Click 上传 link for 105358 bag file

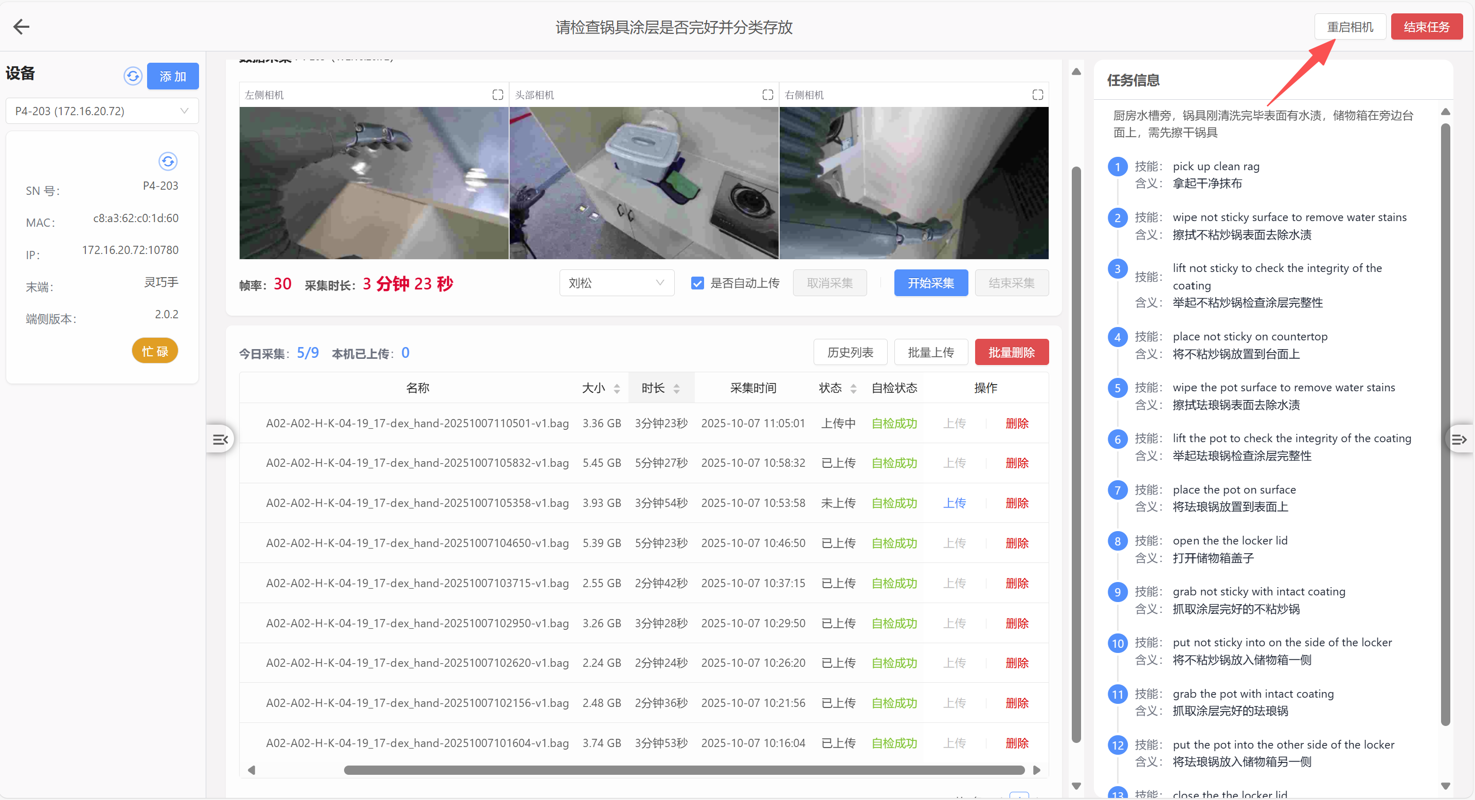[x=954, y=503]
